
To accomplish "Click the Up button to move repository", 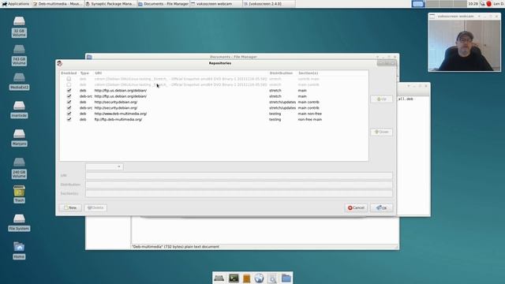I will click(381, 99).
